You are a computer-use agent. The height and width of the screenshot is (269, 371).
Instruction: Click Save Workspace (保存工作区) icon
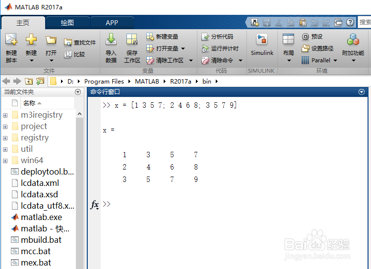132,39
